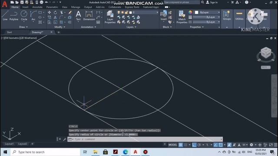This screenshot has width=278, height=156.
Task: Switch to the View ribbon tab
Action: point(65,7)
